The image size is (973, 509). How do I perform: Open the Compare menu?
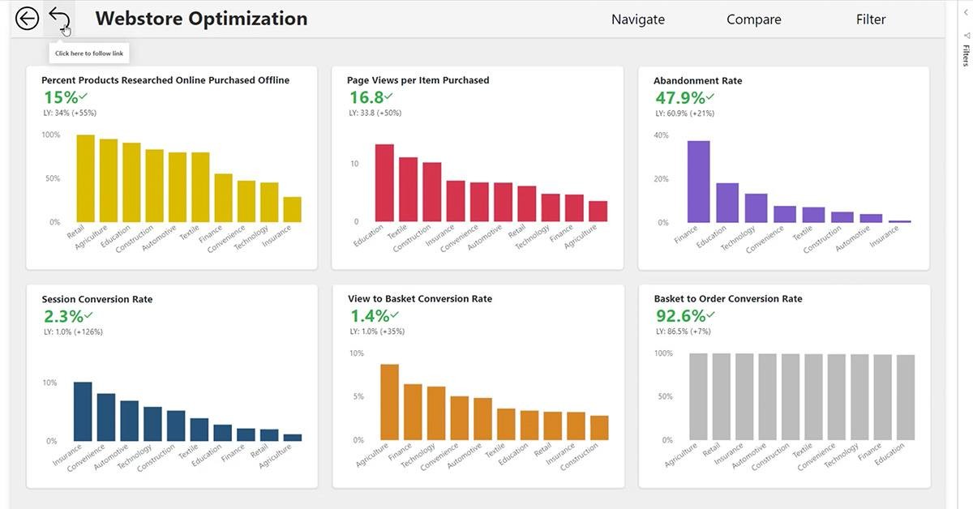753,19
